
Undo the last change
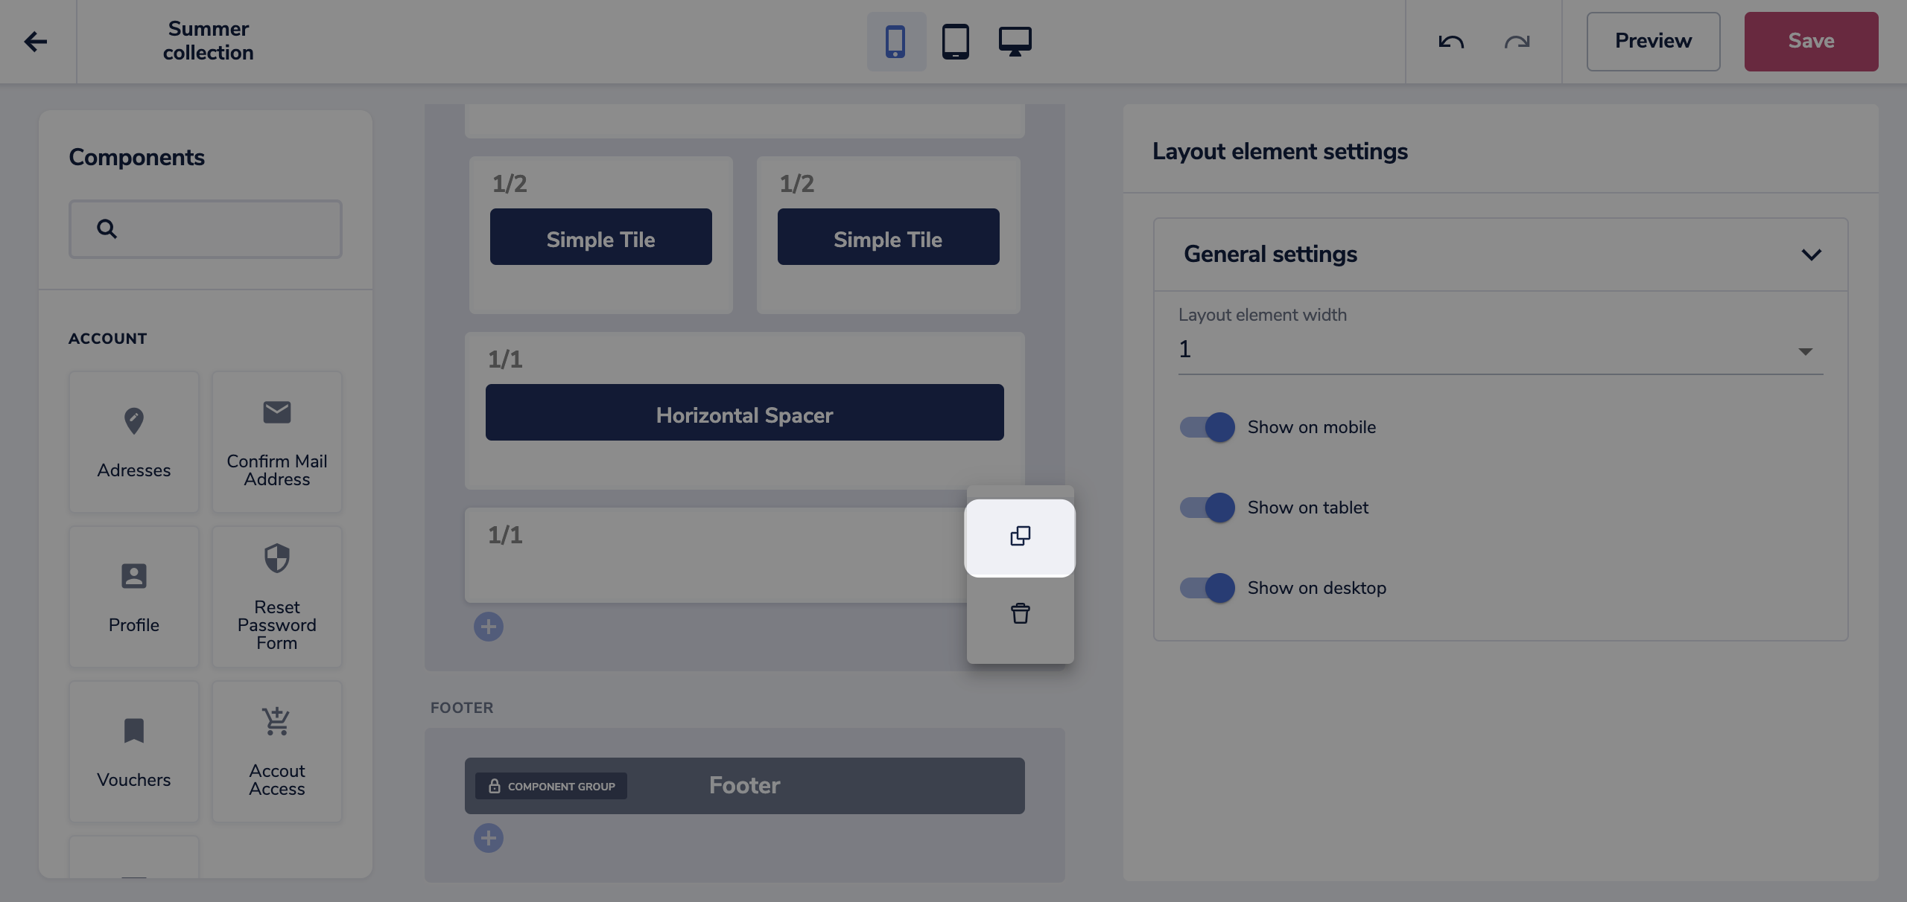1451,41
